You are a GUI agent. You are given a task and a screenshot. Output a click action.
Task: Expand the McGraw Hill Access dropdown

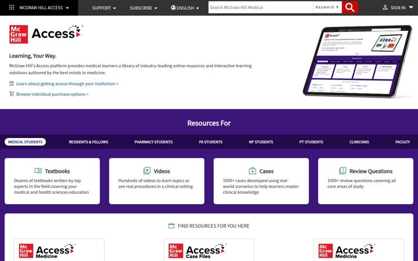[x=44, y=8]
